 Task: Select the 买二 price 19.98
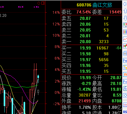click(x=85, y=54)
